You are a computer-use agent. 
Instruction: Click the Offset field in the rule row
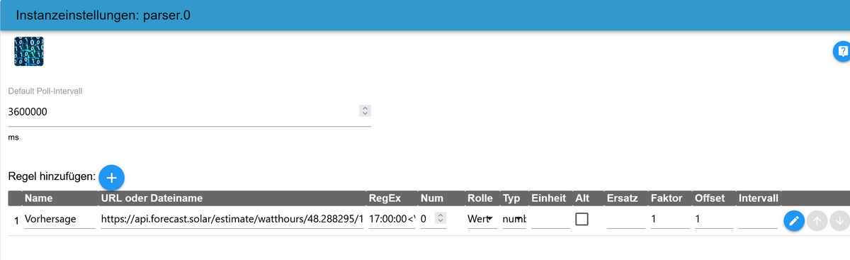pos(713,220)
